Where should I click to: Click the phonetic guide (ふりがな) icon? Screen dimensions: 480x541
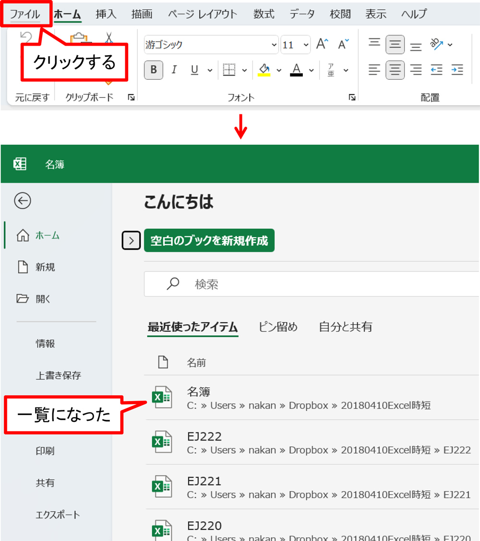click(x=331, y=70)
